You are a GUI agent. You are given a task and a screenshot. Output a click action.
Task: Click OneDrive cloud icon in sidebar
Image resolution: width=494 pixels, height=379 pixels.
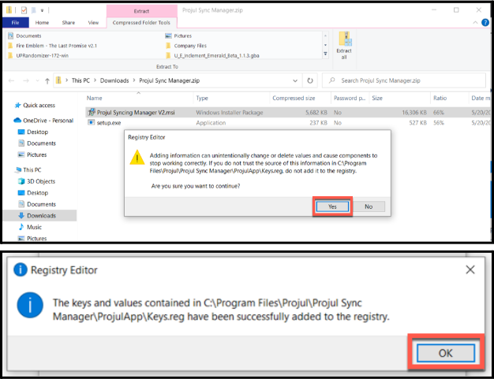tap(17, 120)
